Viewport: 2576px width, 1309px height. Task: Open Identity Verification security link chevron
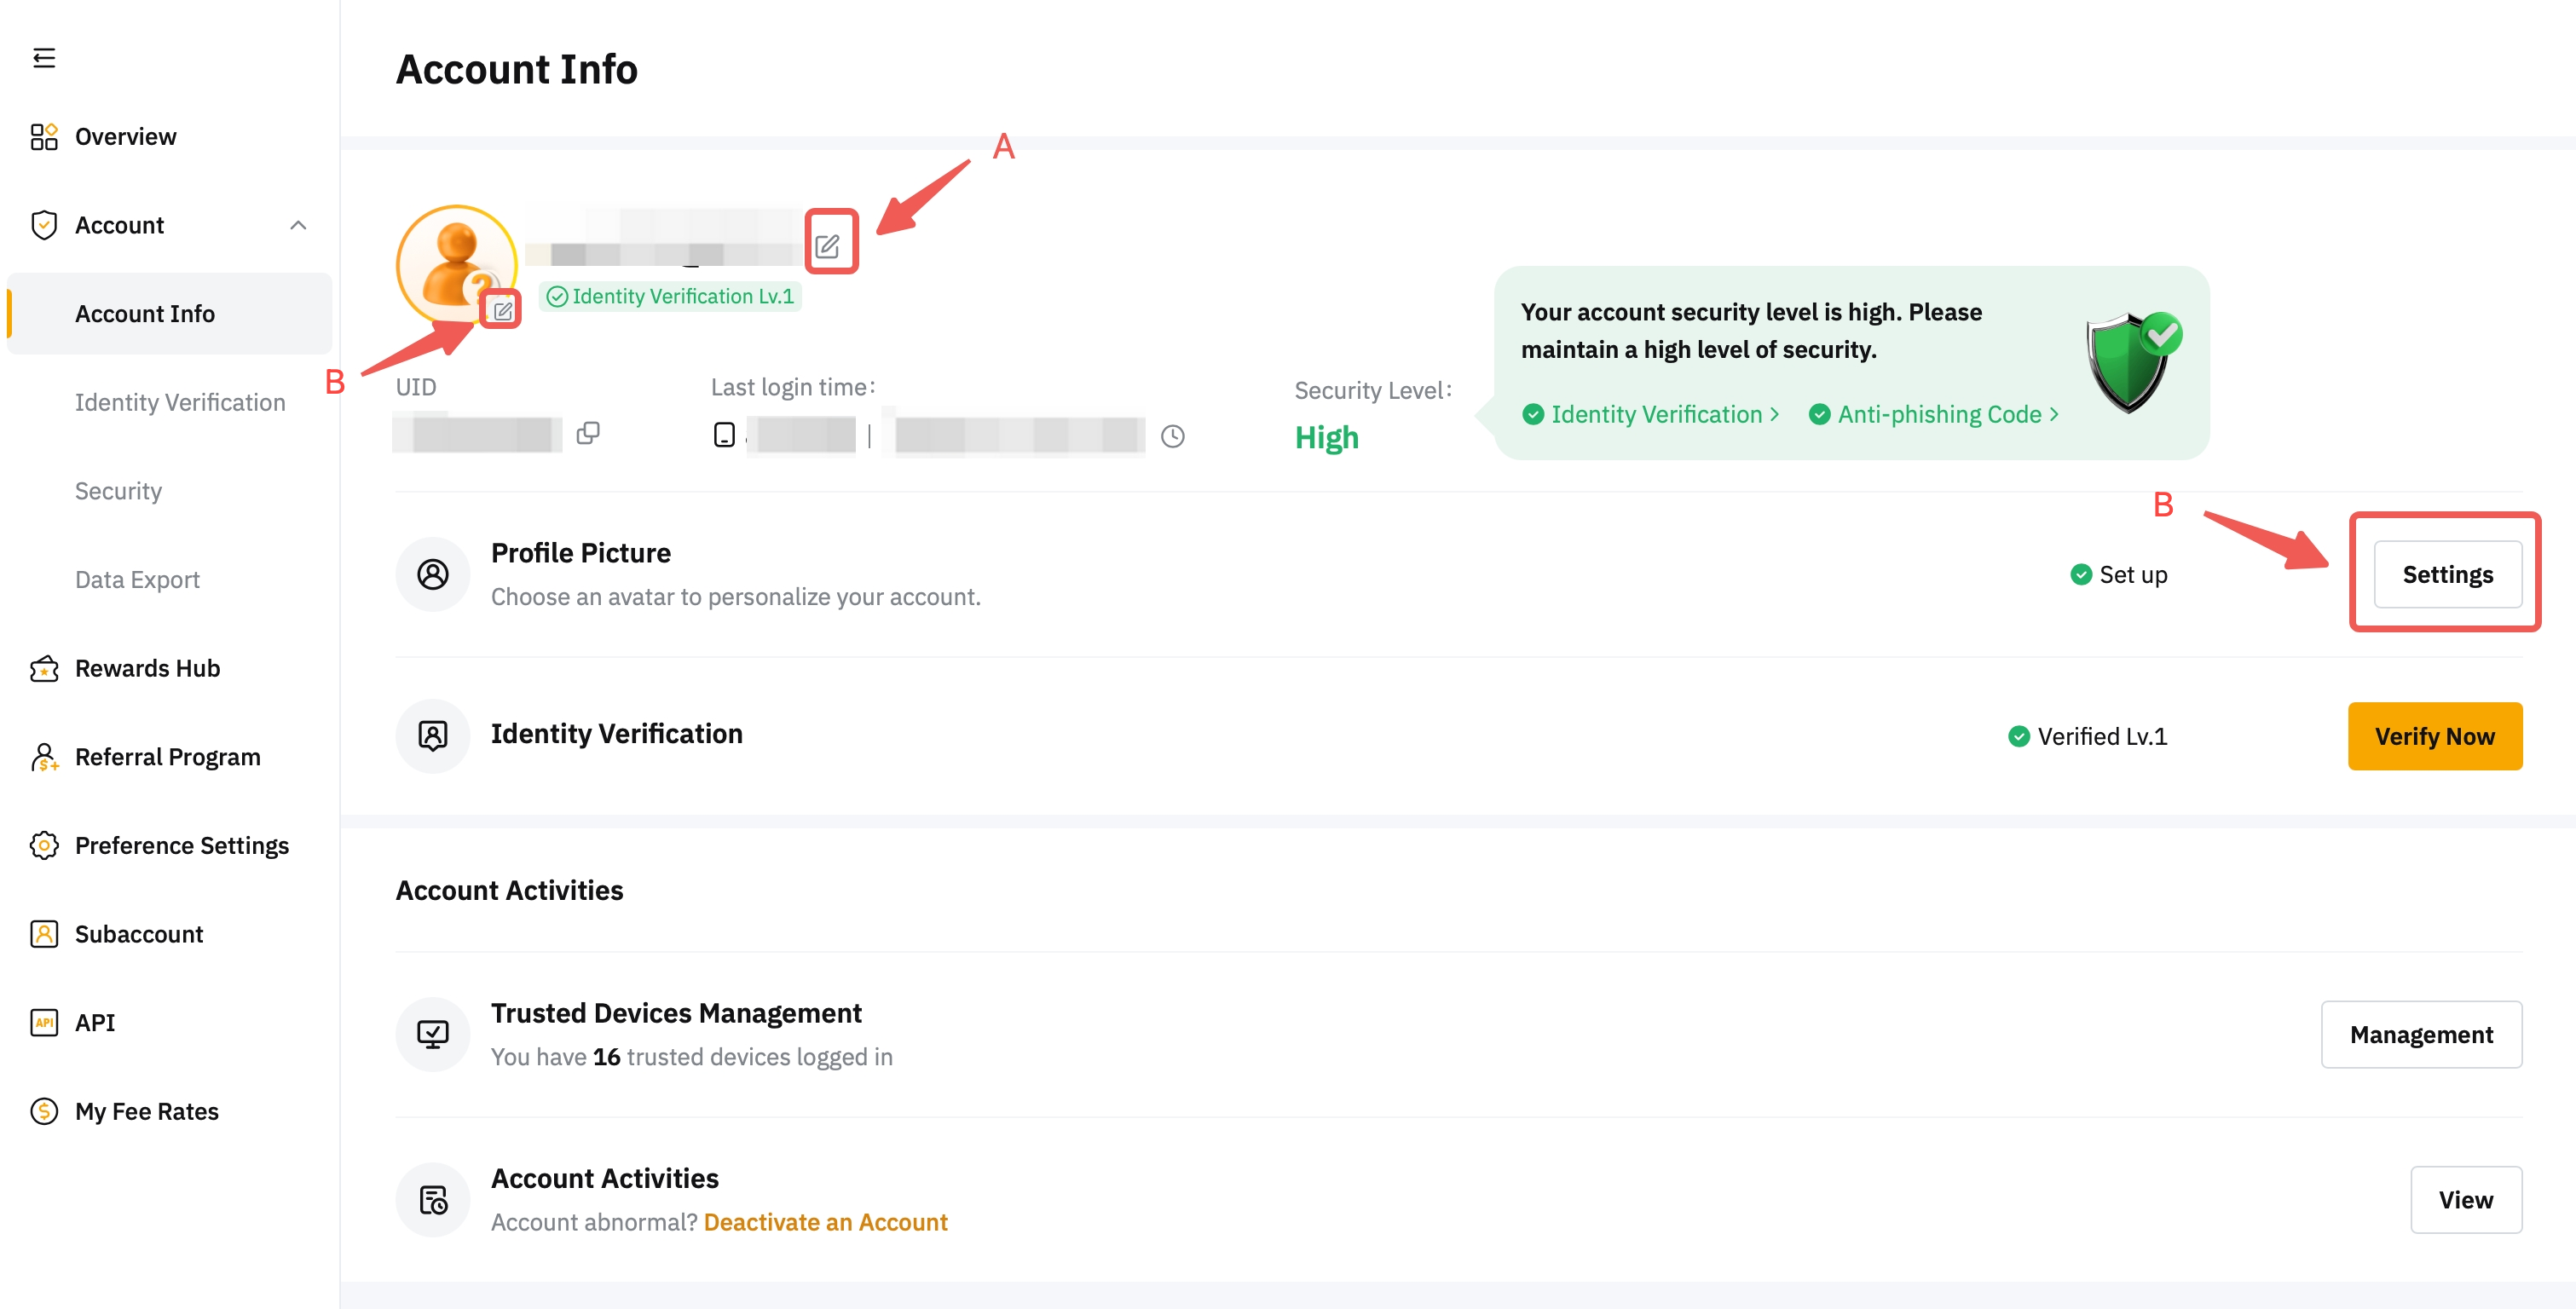1775,414
